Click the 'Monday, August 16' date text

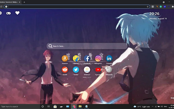click(x=158, y=19)
